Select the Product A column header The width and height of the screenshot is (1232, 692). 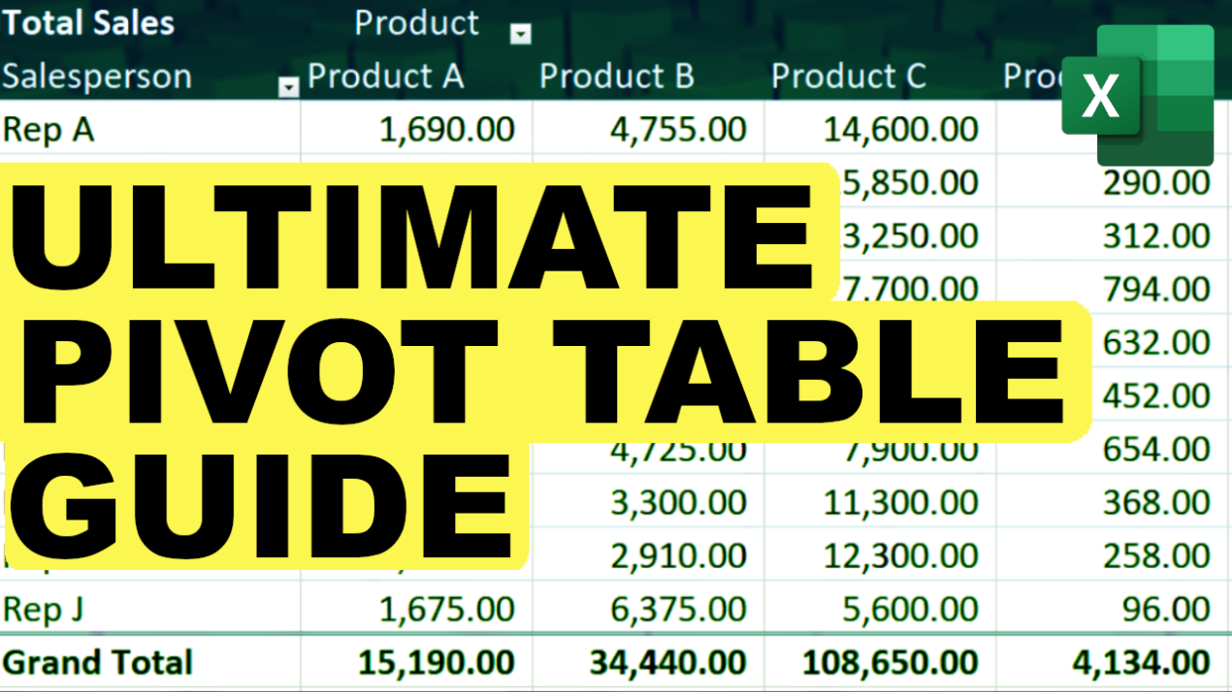385,76
